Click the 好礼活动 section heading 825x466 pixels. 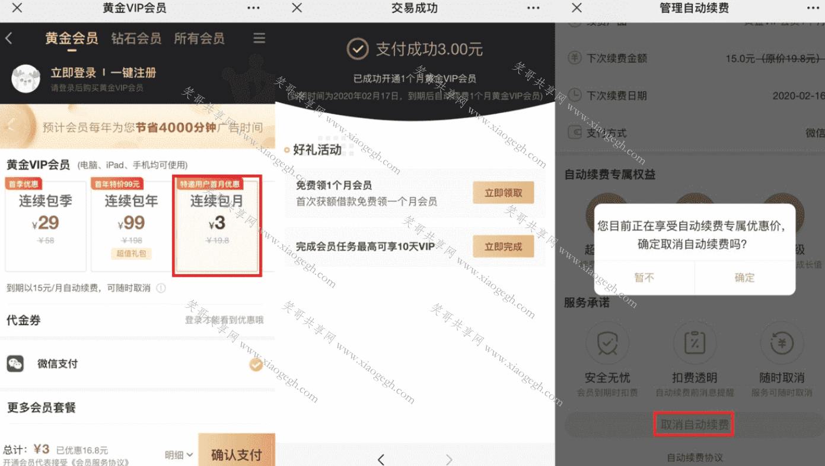[x=317, y=150]
